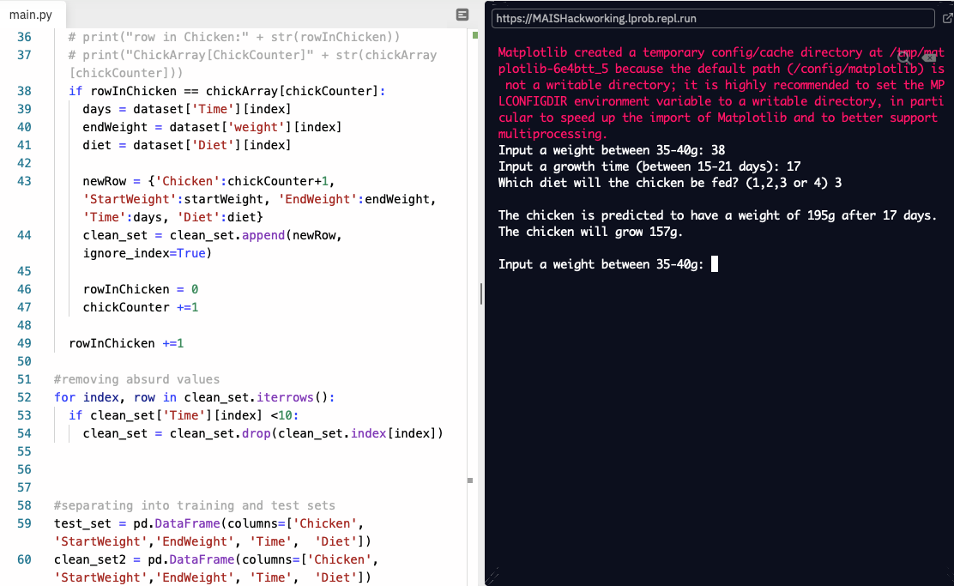Click line number 43 in the gutter

tap(24, 181)
